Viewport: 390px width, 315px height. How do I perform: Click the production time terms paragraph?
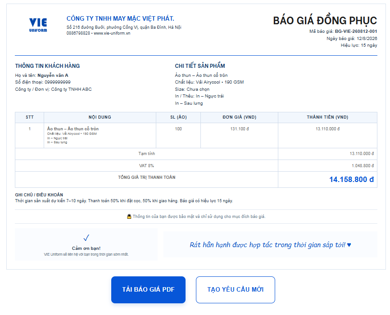pos(124,201)
